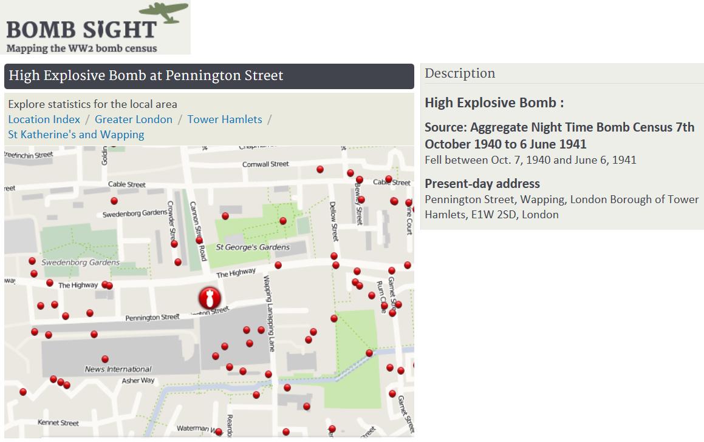The image size is (704, 442).
Task: Open St Katherine's and Wapping link
Action: pos(76,135)
